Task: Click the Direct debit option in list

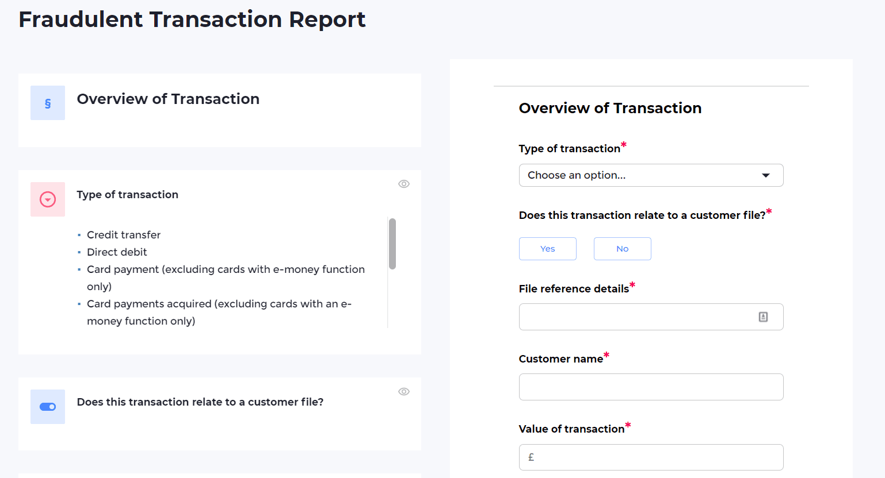Action: tap(117, 252)
